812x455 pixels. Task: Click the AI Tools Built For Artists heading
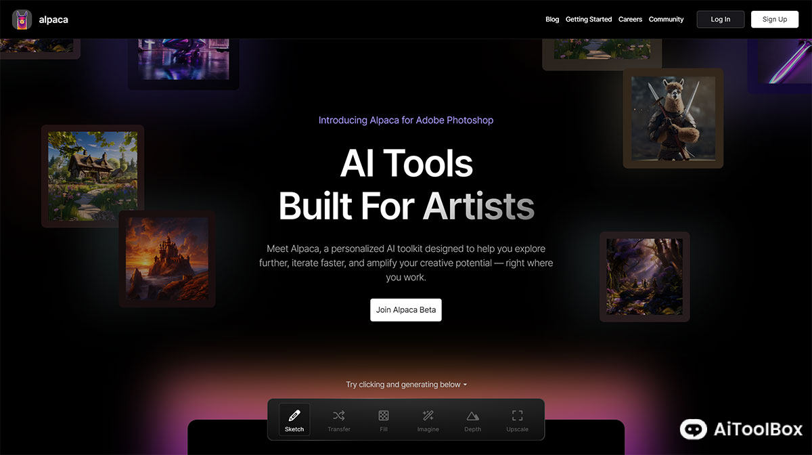pos(407,184)
